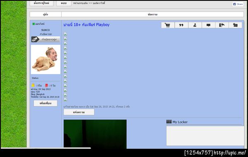This screenshot has width=248, height=157.
Task: Click the ผู้ตั้ง column header
Action: pos(45,14)
